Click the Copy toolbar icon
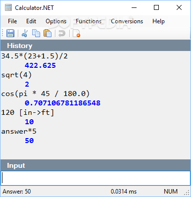 point(36,33)
